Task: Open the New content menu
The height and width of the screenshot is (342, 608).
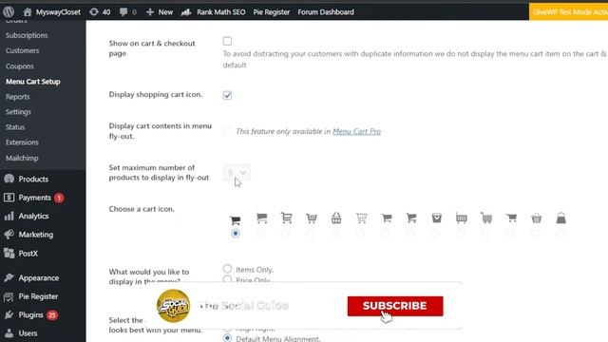Action: [x=160, y=12]
